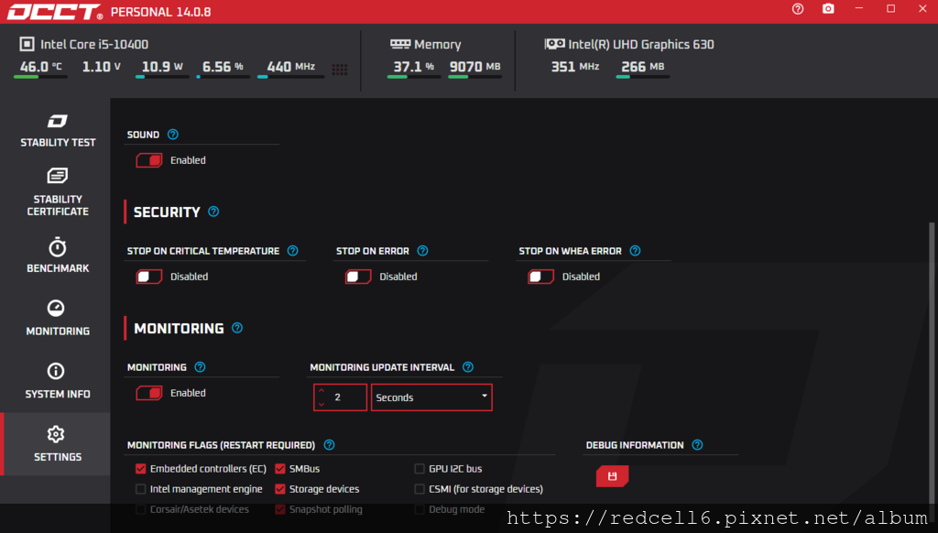Maximize the OCCT window
Screen dimensions: 938x533
pos(890,8)
